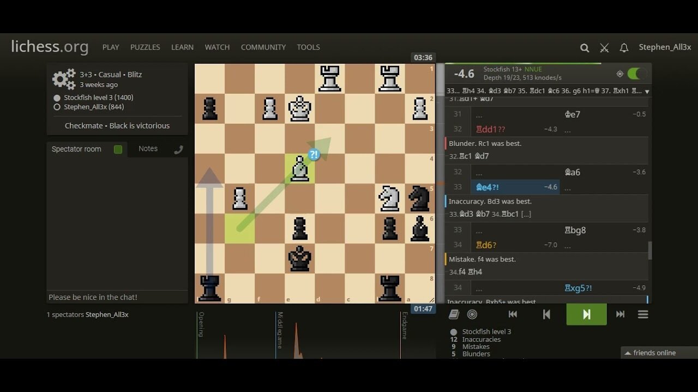Open the PUZZLES menu
The width and height of the screenshot is (698, 392).
(x=145, y=47)
